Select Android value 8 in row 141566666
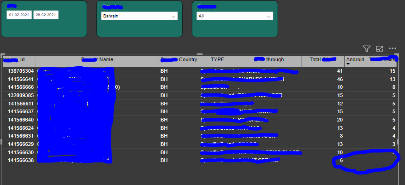 [x=394, y=87]
